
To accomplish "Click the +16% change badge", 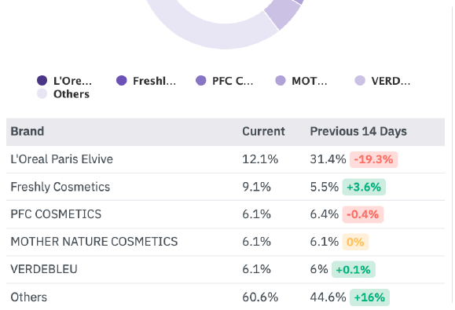I will click(x=369, y=297).
